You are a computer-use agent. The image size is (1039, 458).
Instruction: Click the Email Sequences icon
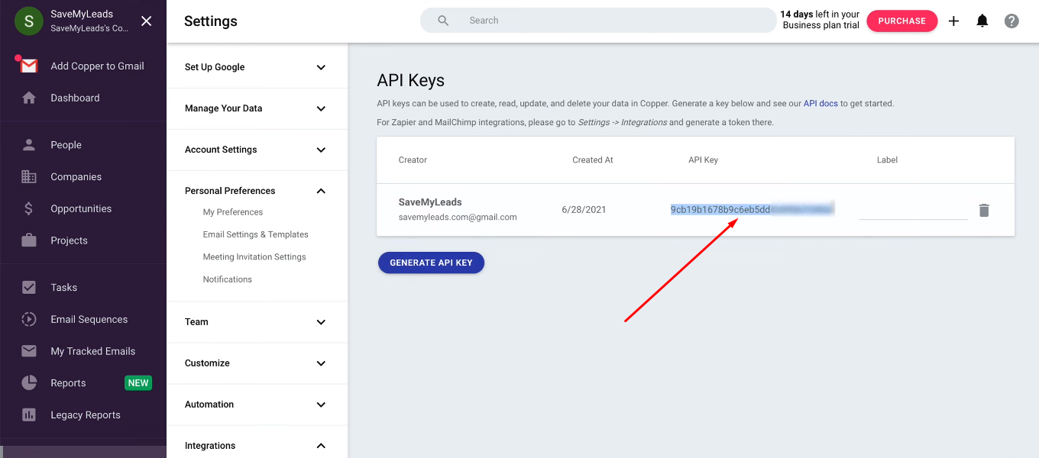pos(29,319)
